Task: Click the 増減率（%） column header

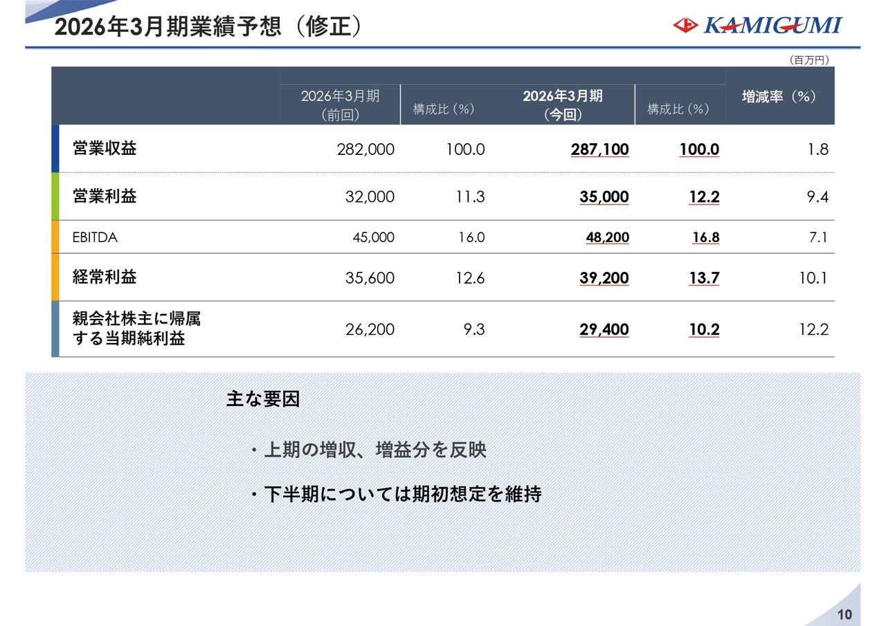Action: (x=779, y=97)
